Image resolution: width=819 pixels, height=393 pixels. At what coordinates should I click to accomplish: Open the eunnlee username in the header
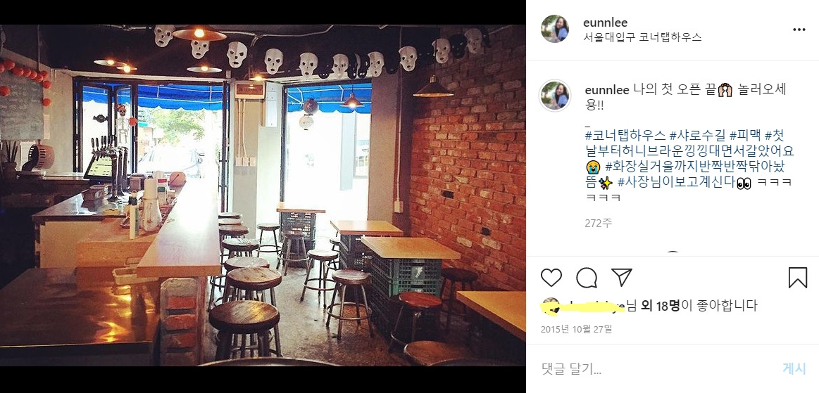(x=605, y=22)
